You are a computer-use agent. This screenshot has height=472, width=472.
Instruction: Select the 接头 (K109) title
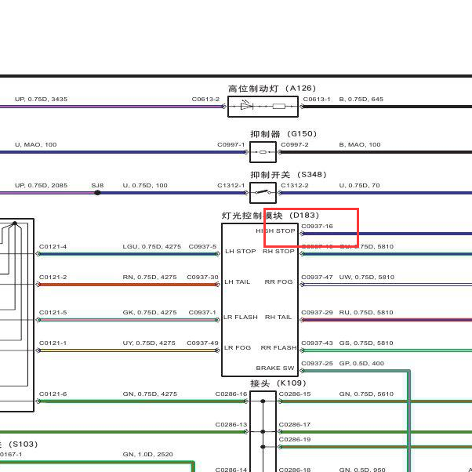278,383
